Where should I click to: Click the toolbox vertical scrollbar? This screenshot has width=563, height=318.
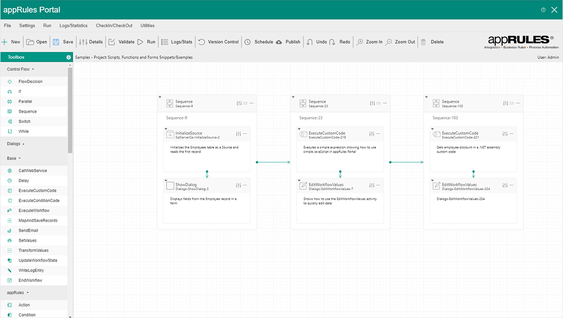pyautogui.click(x=70, y=110)
